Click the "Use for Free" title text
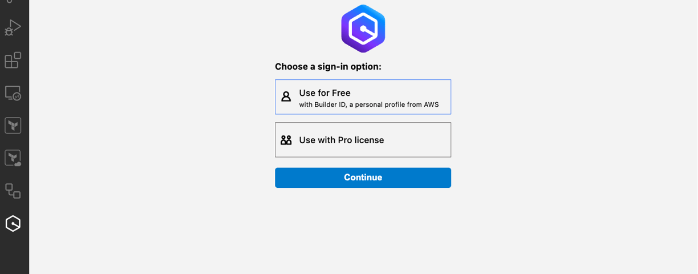This screenshot has height=274, width=698. click(324, 92)
